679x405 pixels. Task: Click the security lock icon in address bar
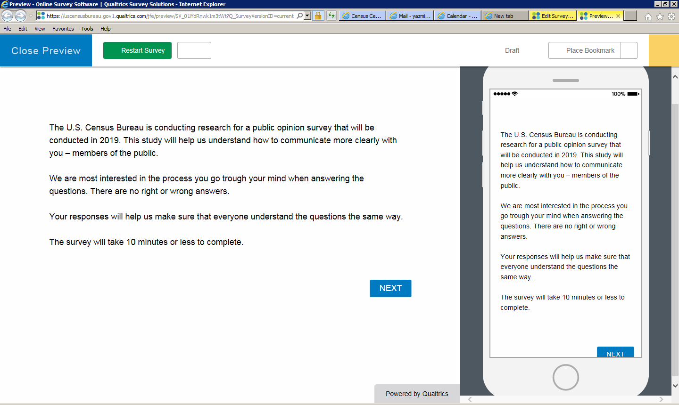[x=318, y=16]
